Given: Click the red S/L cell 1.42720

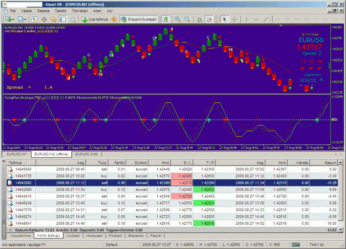Looking at the screenshot, I should (x=182, y=196).
